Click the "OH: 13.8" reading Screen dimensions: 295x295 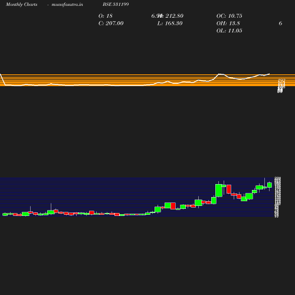click(228, 23)
